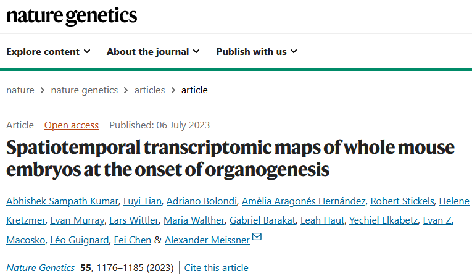The image size is (472, 276).
Task: Expand the Explore content menu
Action: coord(48,52)
